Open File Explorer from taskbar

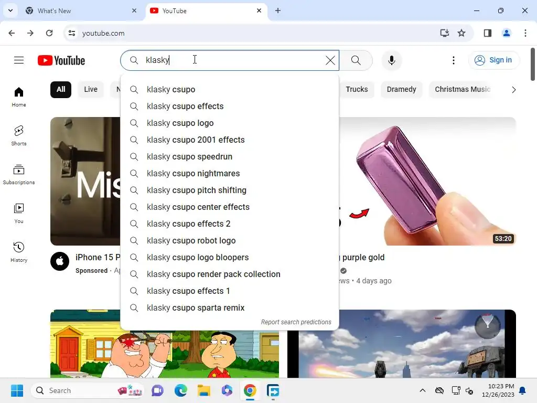[x=204, y=390]
